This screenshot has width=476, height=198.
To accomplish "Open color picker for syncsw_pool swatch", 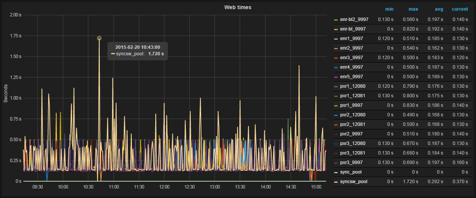I will click(336, 182).
